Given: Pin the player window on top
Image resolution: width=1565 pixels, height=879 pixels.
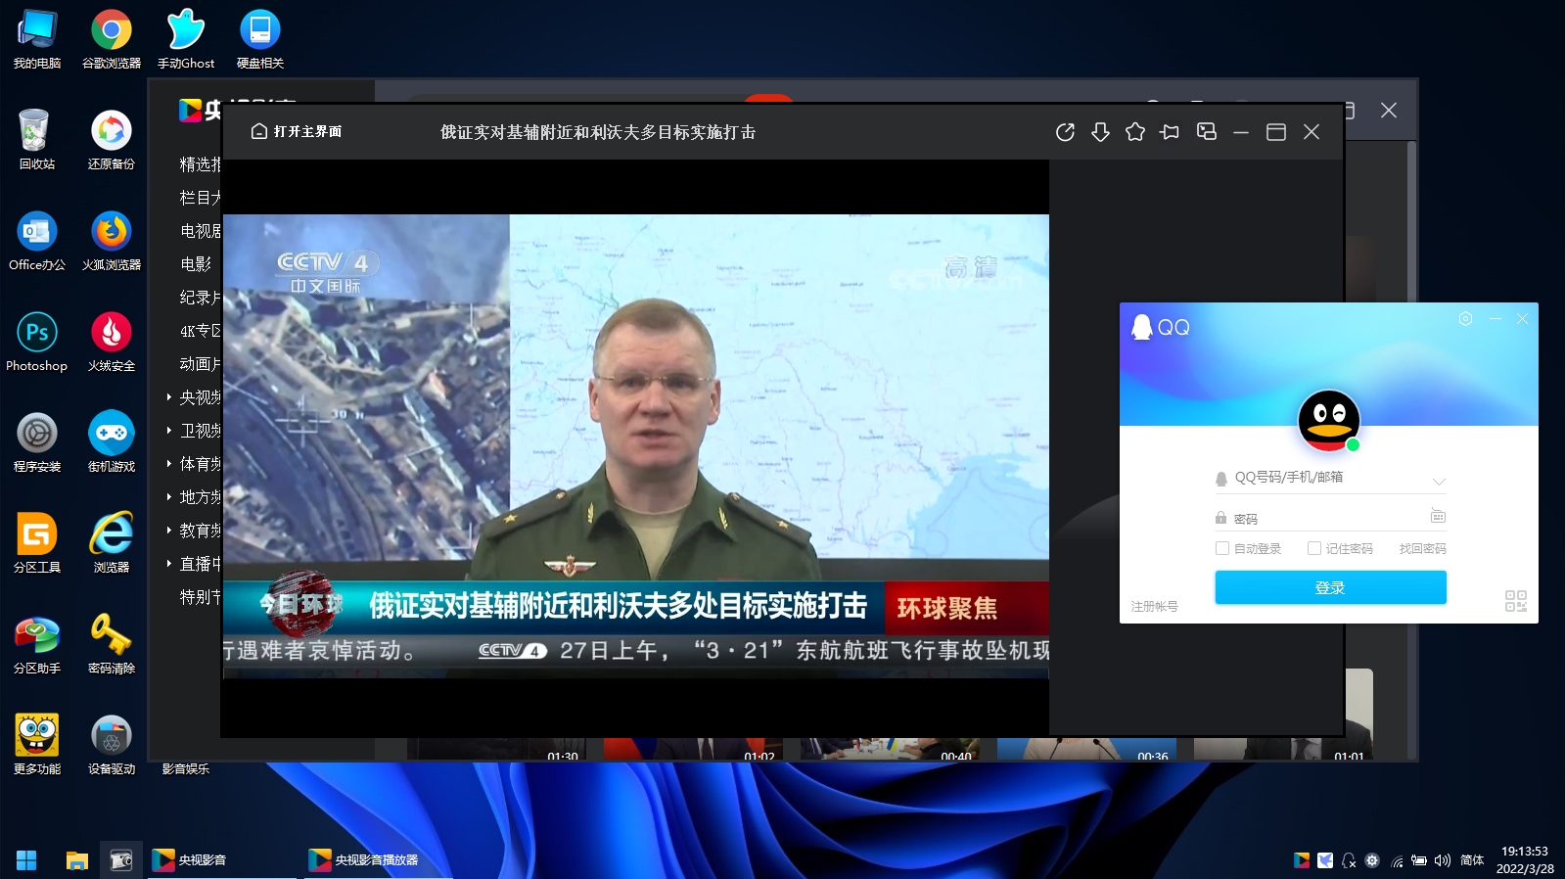Looking at the screenshot, I should (1170, 132).
